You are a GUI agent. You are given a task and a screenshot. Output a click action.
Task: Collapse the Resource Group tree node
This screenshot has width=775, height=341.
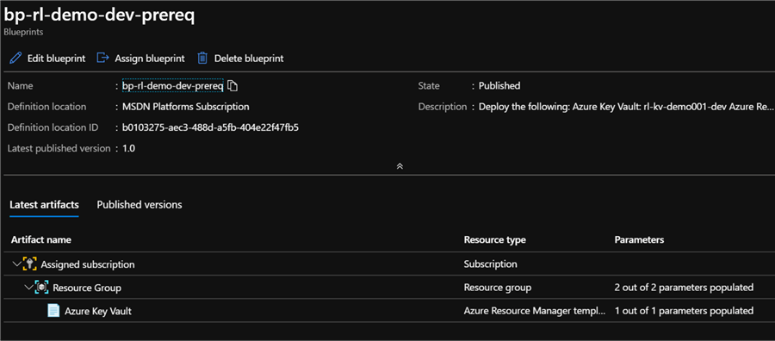(x=28, y=288)
